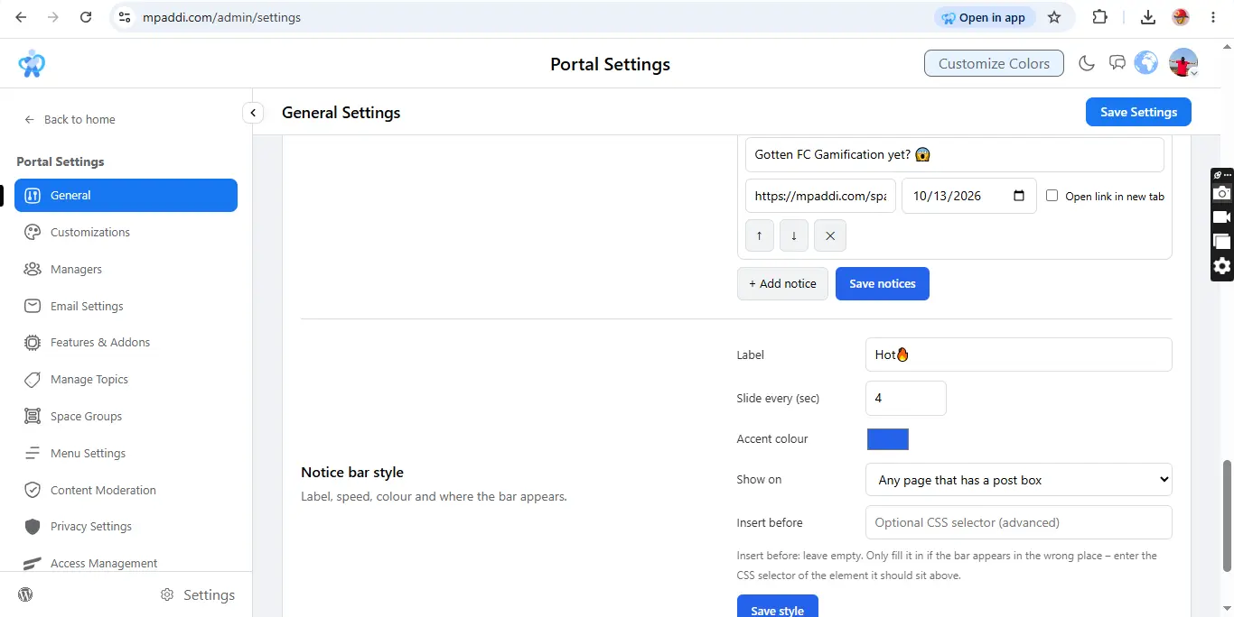Screen dimensions: 1234x617
Task: Open Menu Settings in the sidebar
Action: coord(126,453)
